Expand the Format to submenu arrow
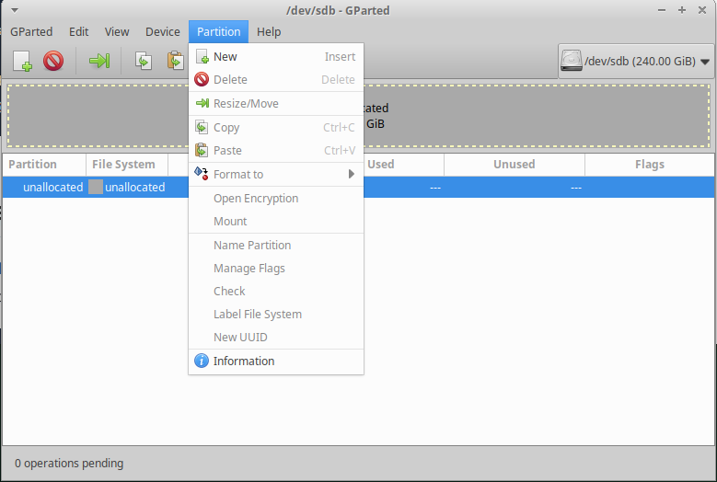The height and width of the screenshot is (482, 717). tap(352, 174)
